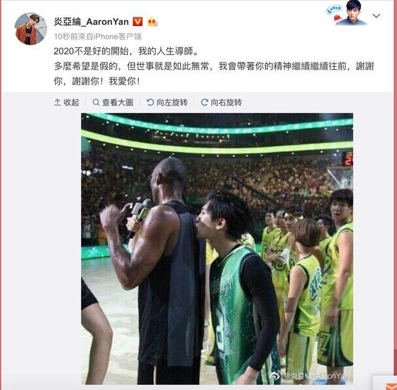397x390 pixels.
Task: Open the post options chevron menu
Action: [377, 16]
